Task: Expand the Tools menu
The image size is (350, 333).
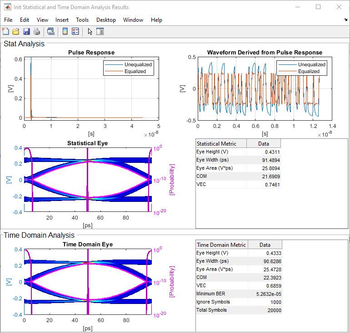Action: click(82, 20)
